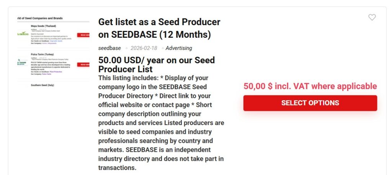Click the Pulcu Tarim logo in thumbnail

click(22, 62)
